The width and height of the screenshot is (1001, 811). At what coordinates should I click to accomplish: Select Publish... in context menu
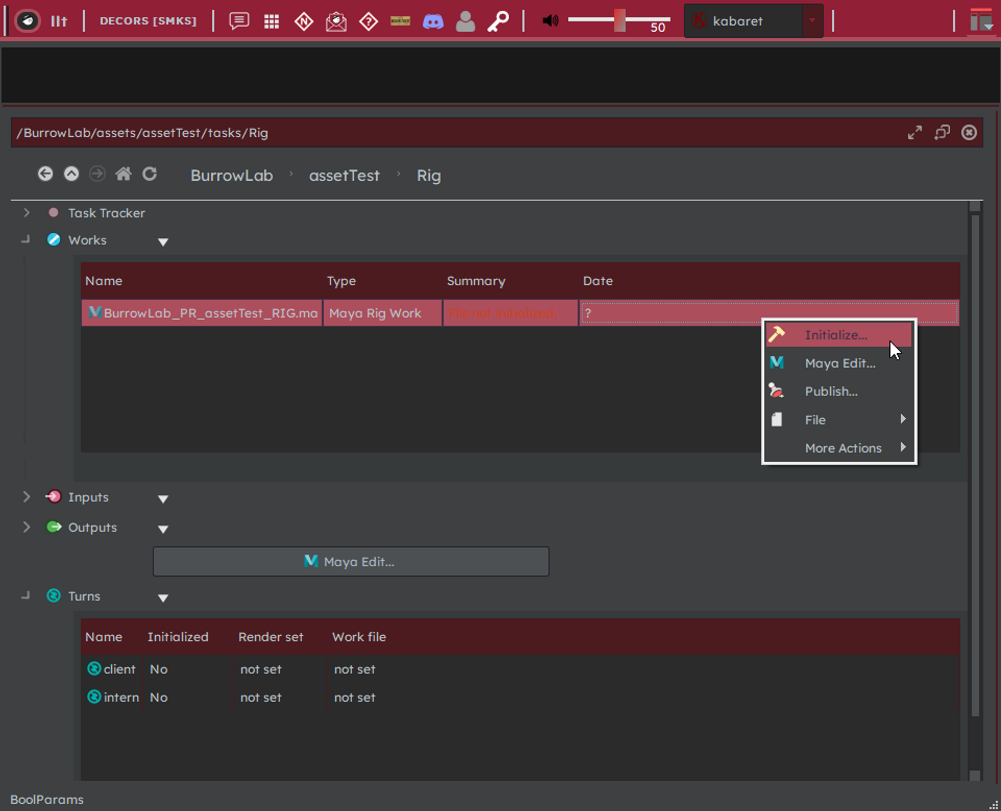pyautogui.click(x=839, y=391)
